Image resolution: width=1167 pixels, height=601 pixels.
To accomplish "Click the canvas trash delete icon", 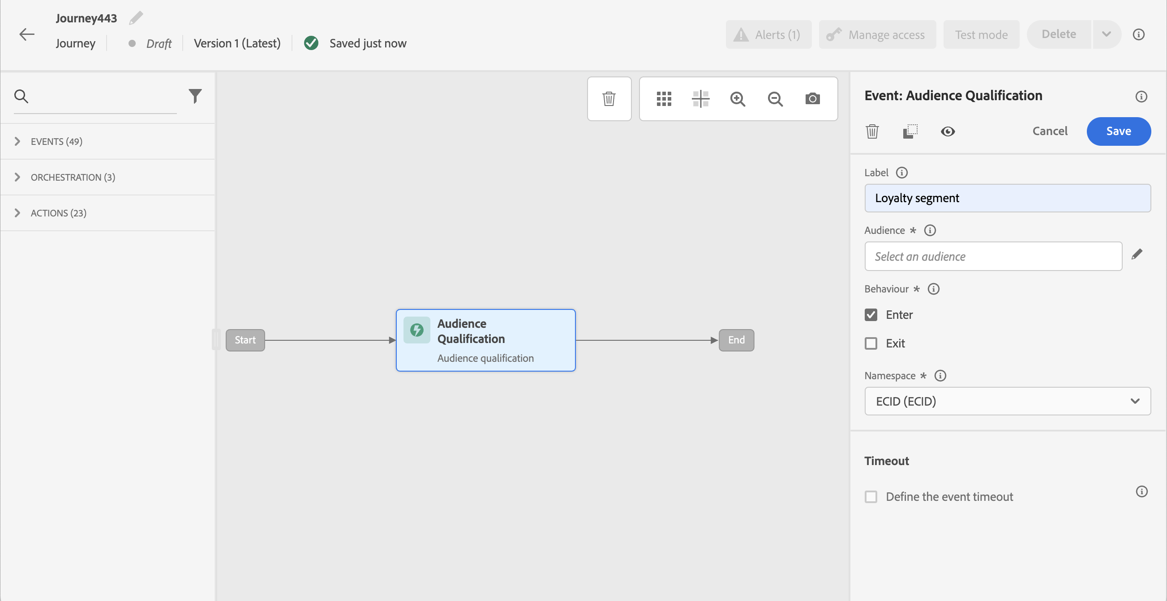I will [x=609, y=98].
